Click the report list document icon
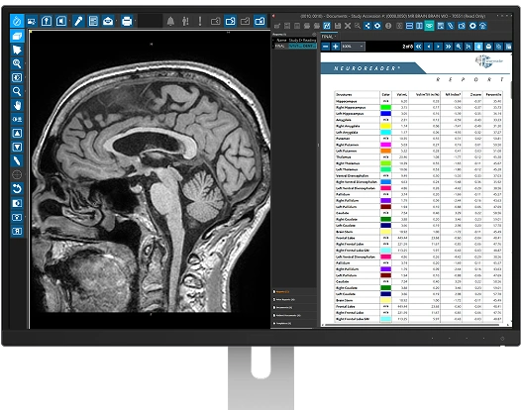Viewport: 521px width, 410px height. coord(93,21)
